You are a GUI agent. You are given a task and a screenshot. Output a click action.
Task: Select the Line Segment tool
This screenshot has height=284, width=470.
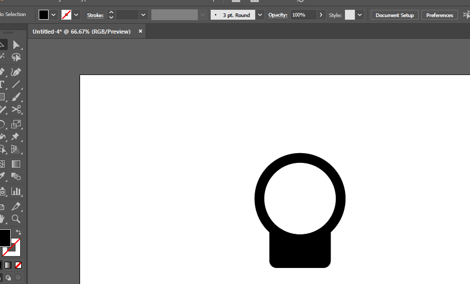(x=16, y=84)
